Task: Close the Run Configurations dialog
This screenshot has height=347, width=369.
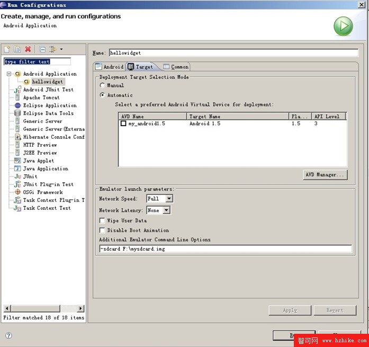Action: [x=361, y=5]
